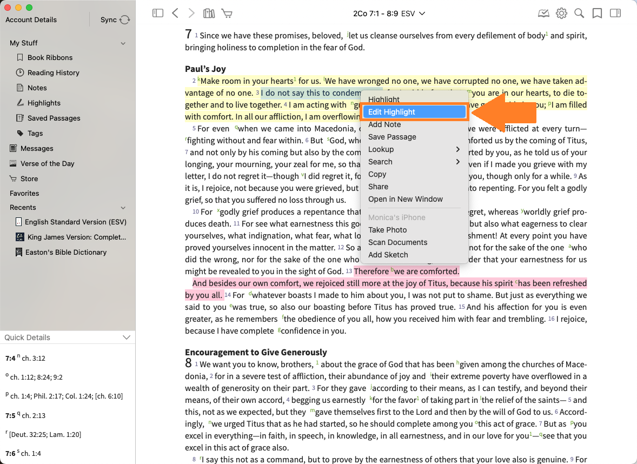
Task: Click the green close window button
Action: pyautogui.click(x=29, y=8)
